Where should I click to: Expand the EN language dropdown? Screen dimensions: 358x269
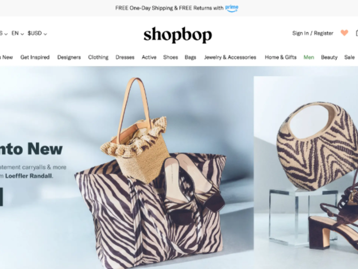(17, 33)
